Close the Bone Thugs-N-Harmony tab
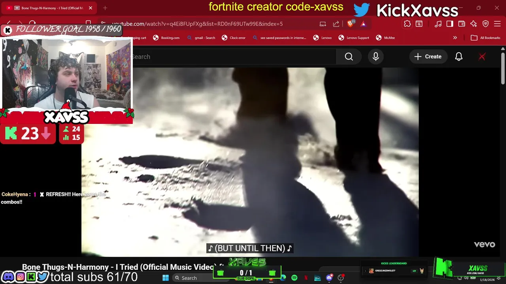506x284 pixels. pyautogui.click(x=91, y=8)
